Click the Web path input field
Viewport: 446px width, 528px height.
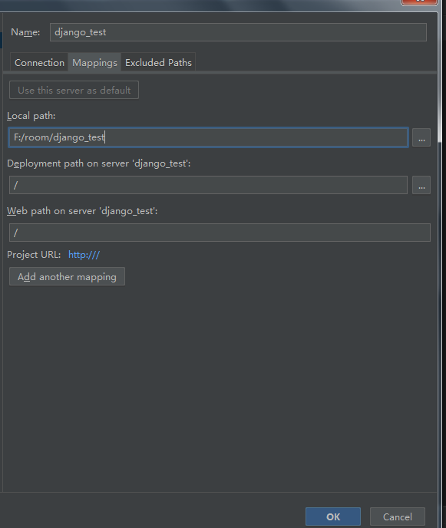pos(220,233)
